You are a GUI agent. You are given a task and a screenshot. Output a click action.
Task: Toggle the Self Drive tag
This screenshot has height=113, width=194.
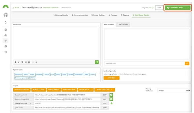(x=32, y=78)
